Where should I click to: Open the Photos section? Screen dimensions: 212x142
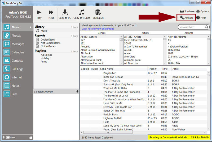(17, 36)
